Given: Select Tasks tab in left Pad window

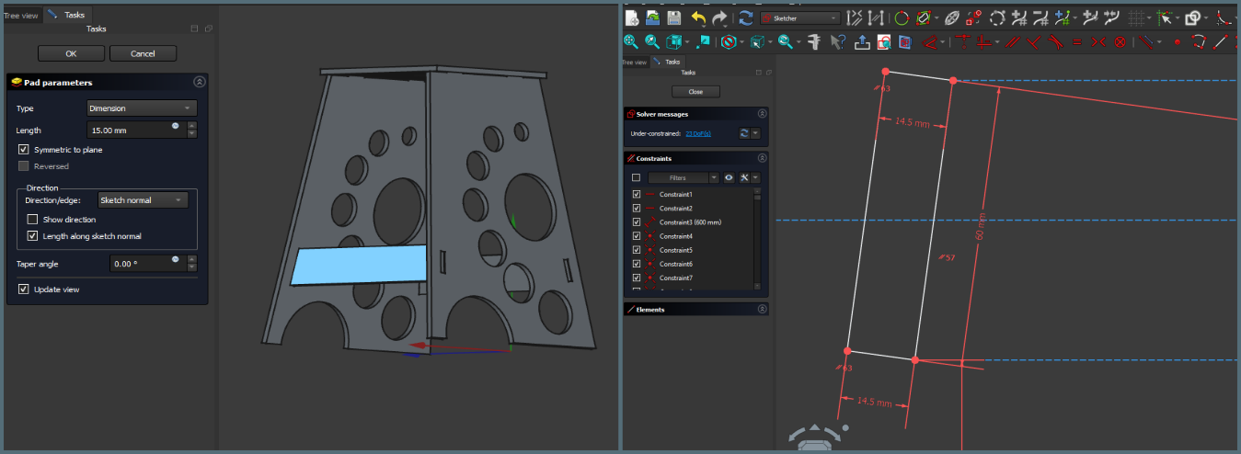Looking at the screenshot, I should click(66, 15).
